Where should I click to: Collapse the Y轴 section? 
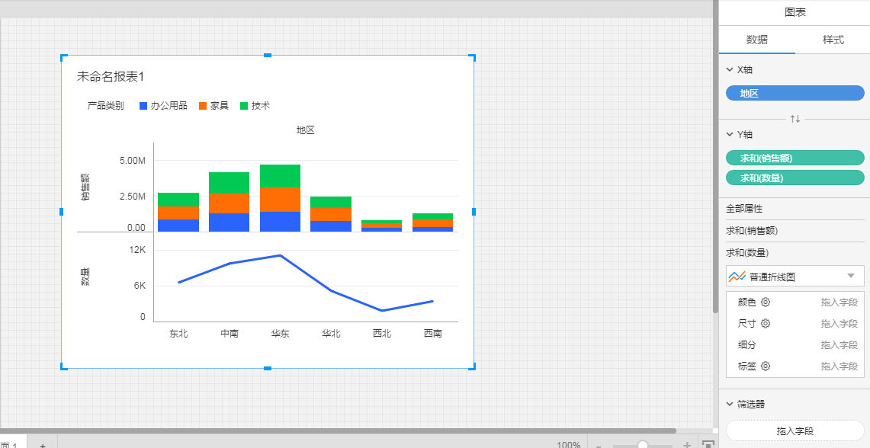pos(730,134)
